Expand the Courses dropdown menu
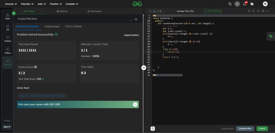Viewport: 275px width, 133px height. pyautogui.click(x=11, y=4)
